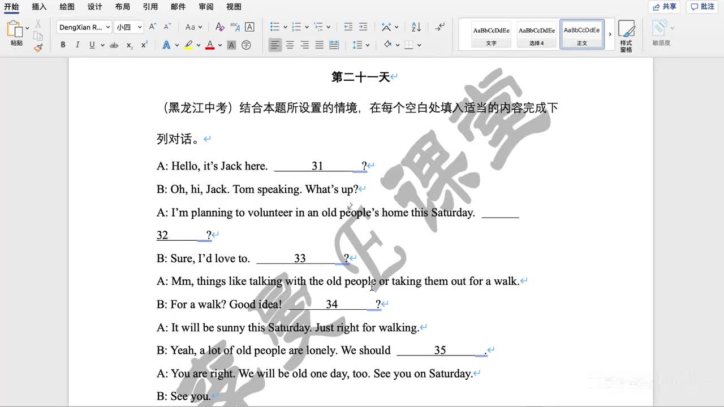This screenshot has width=724, height=407.
Task: Increase paragraph indent
Action: 363,27
